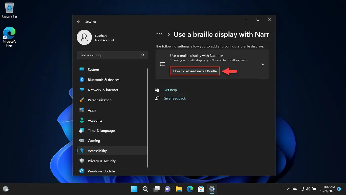Click the OneDrive cloud tray icon

click(x=295, y=189)
